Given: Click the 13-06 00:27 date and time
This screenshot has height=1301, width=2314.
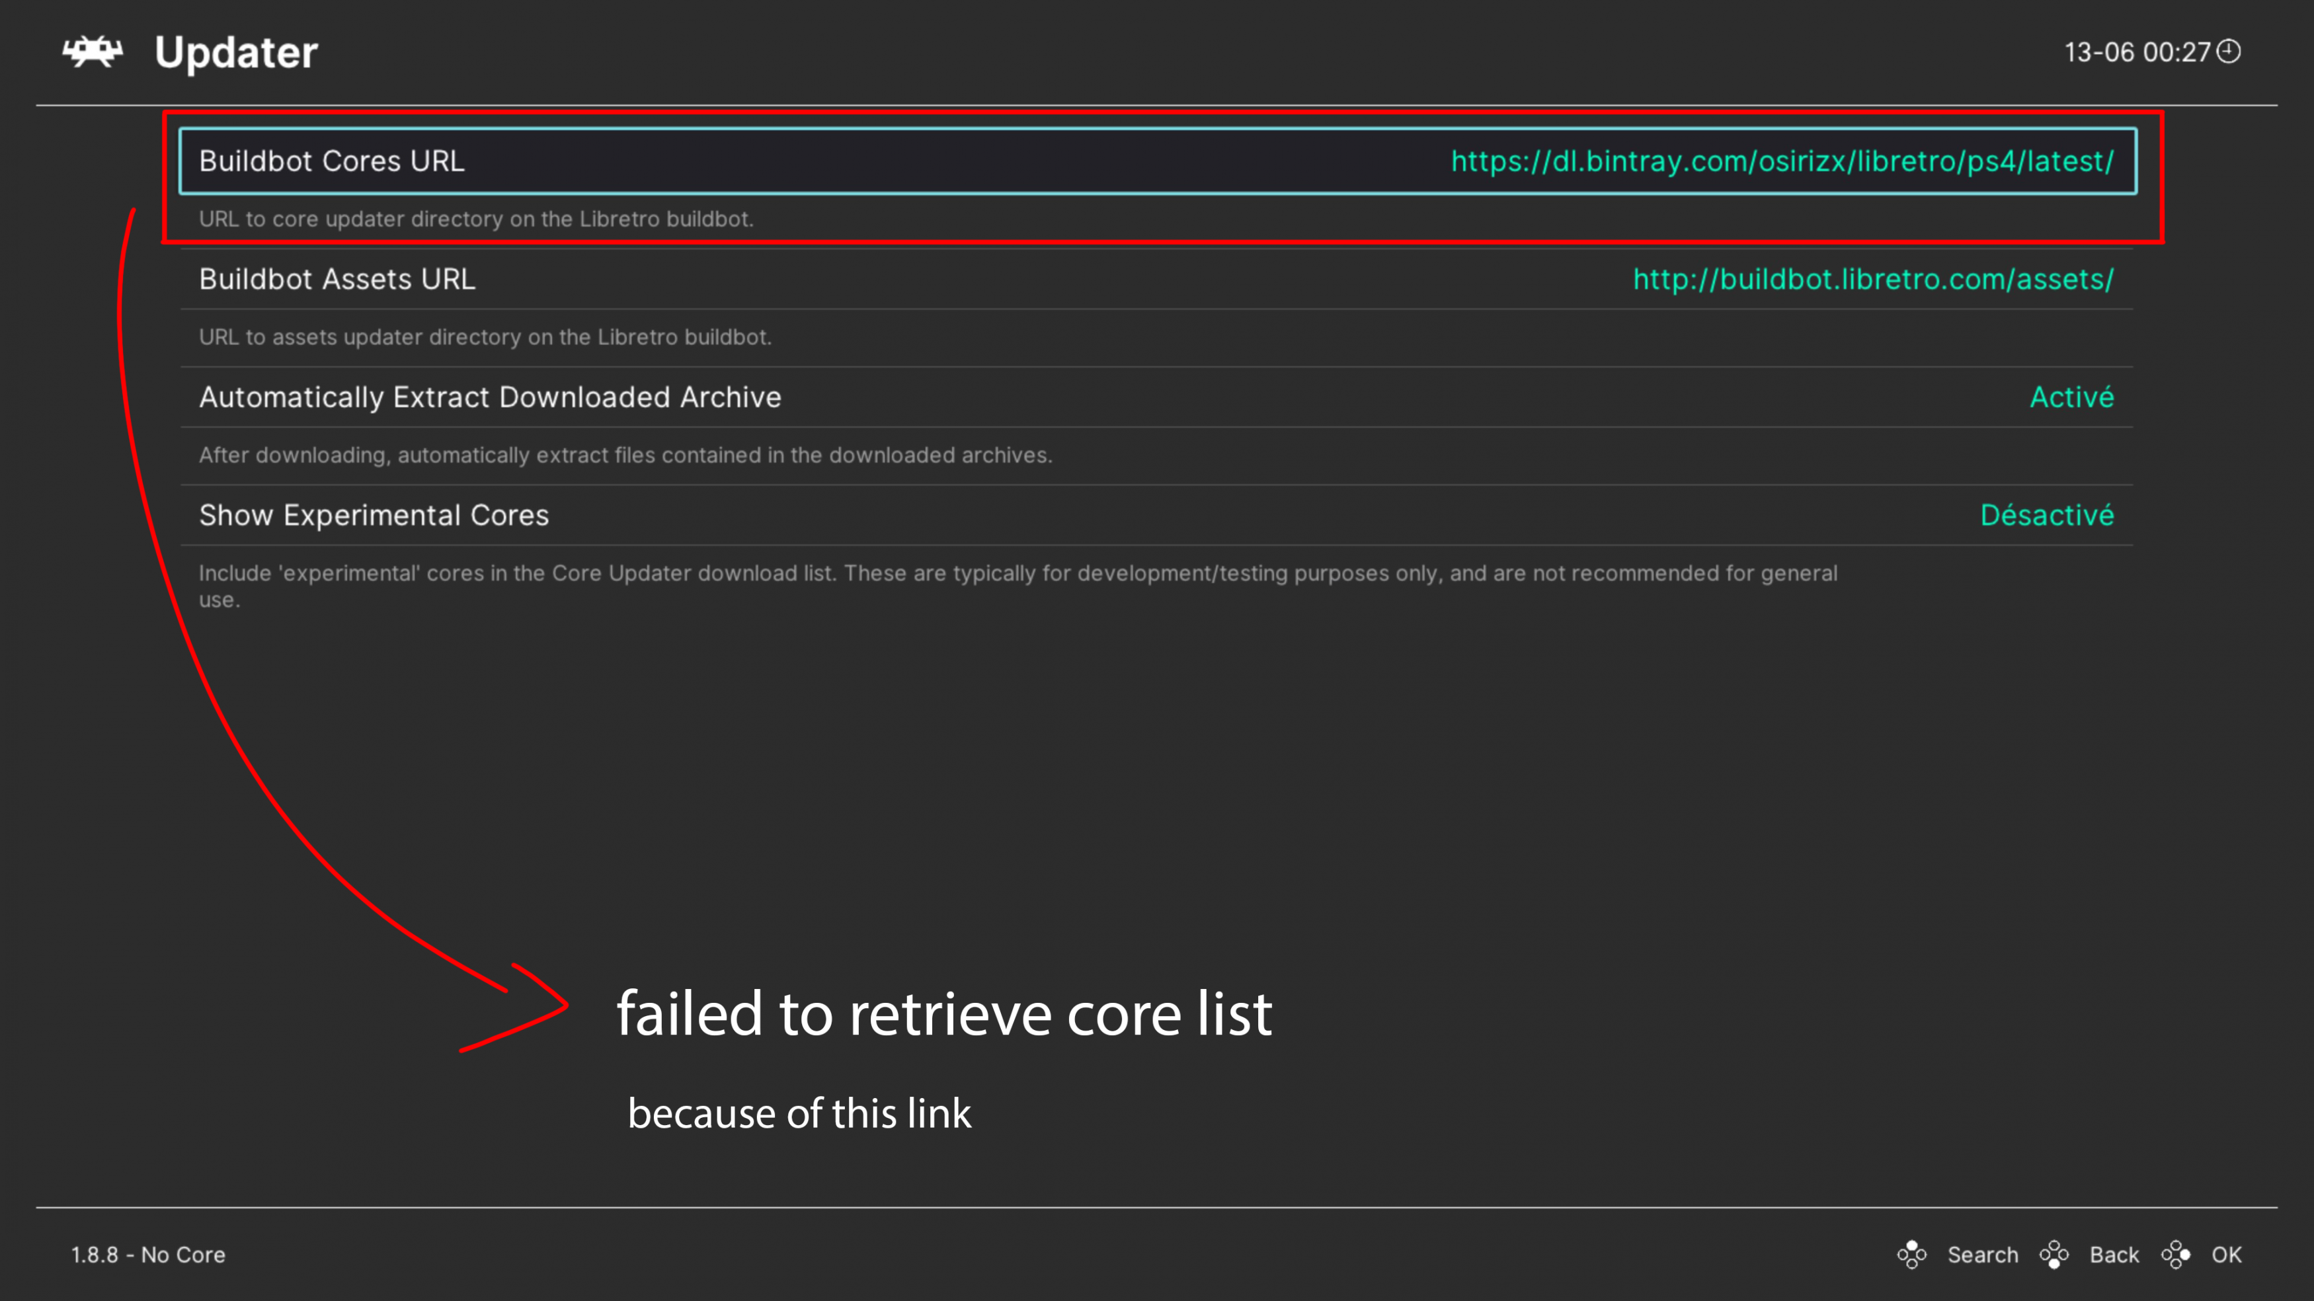Looking at the screenshot, I should tap(2137, 52).
